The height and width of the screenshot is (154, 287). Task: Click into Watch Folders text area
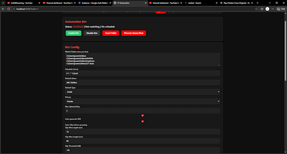coord(142,59)
